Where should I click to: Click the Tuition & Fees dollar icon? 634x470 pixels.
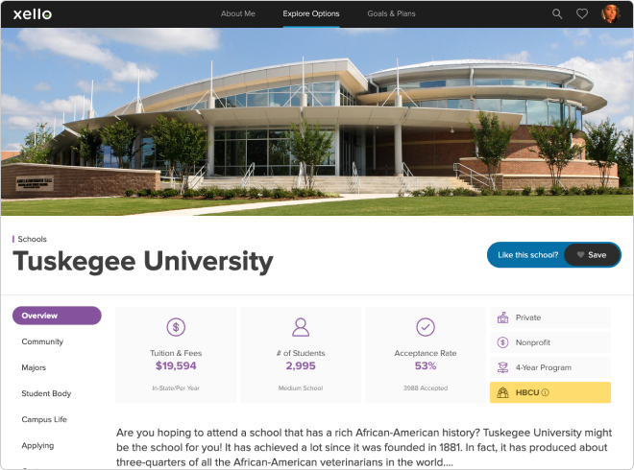pos(176,327)
